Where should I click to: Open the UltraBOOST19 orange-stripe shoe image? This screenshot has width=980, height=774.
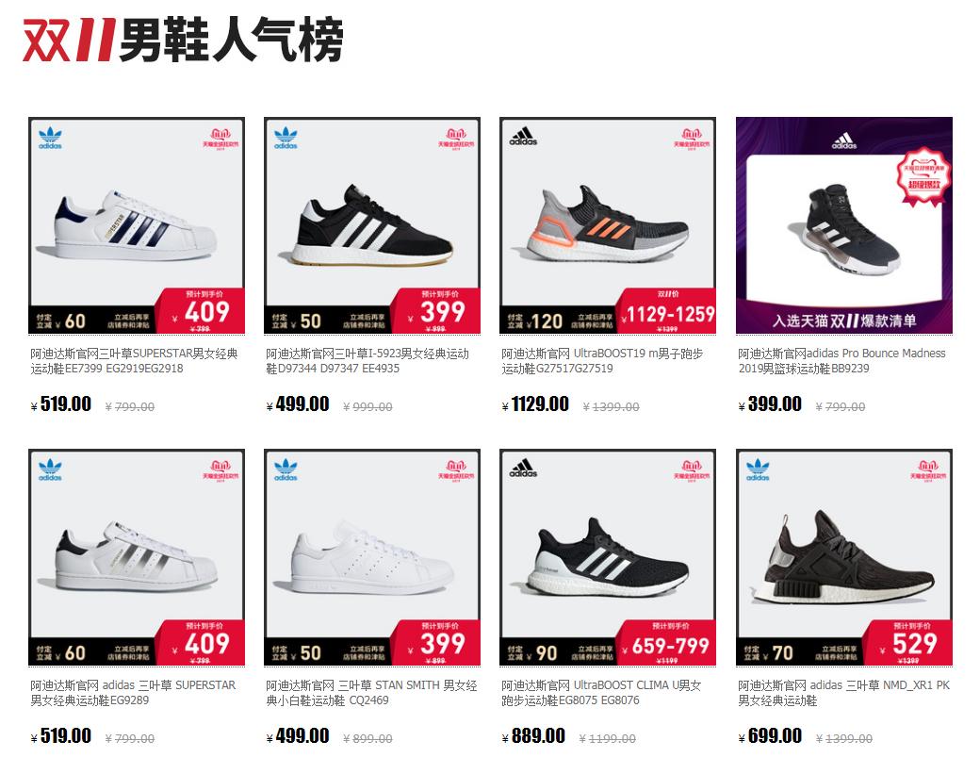pos(608,225)
